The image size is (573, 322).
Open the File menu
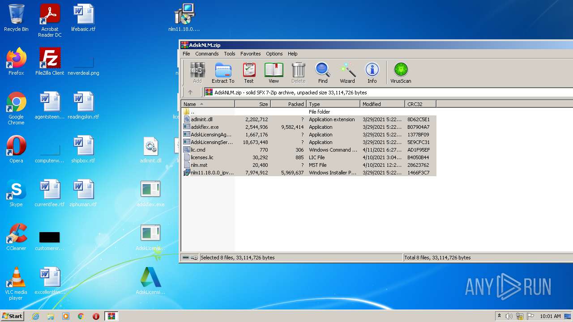click(186, 54)
